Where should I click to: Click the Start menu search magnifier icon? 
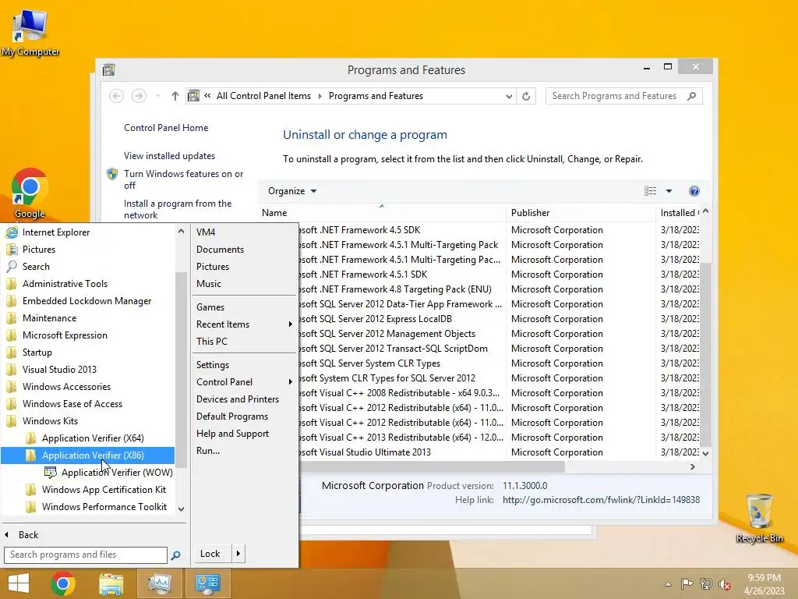coord(175,555)
